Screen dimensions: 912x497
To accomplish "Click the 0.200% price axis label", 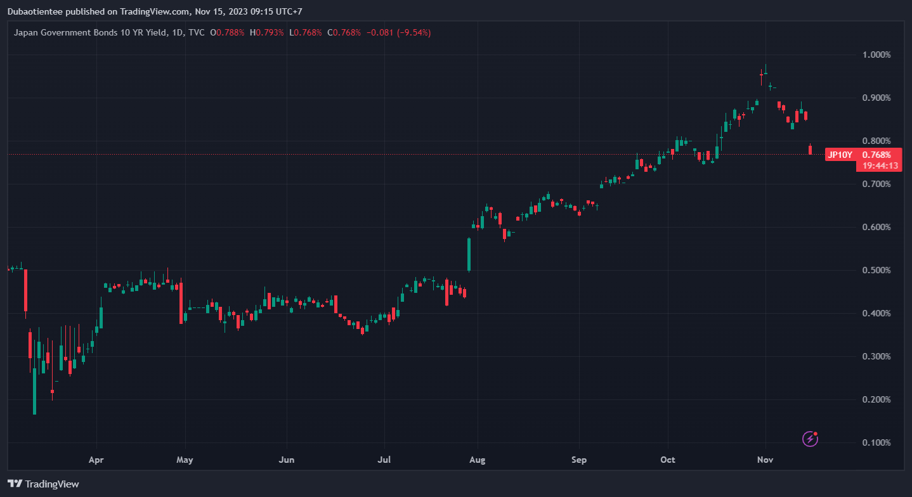I will click(876, 399).
